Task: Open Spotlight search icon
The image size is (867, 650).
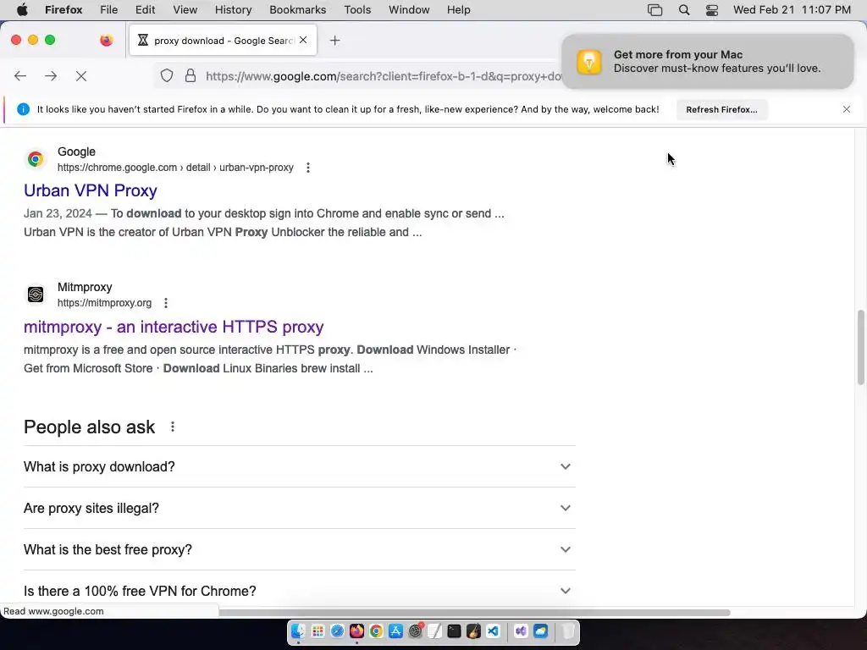Action: [684, 9]
